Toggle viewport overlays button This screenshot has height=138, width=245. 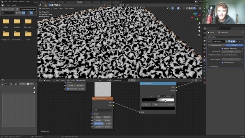pyautogui.click(x=178, y=8)
